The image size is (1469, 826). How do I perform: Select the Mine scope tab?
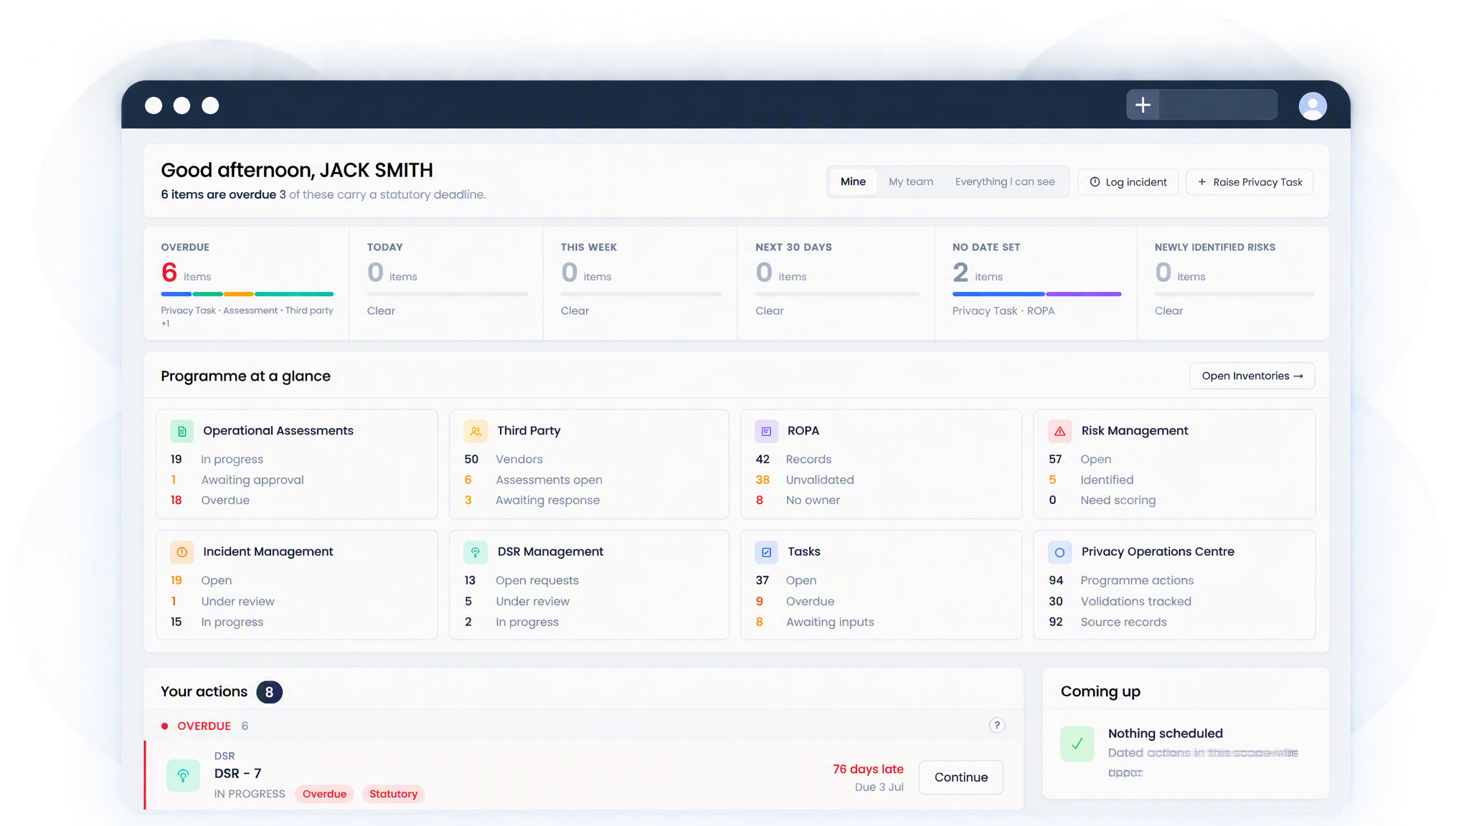853,181
